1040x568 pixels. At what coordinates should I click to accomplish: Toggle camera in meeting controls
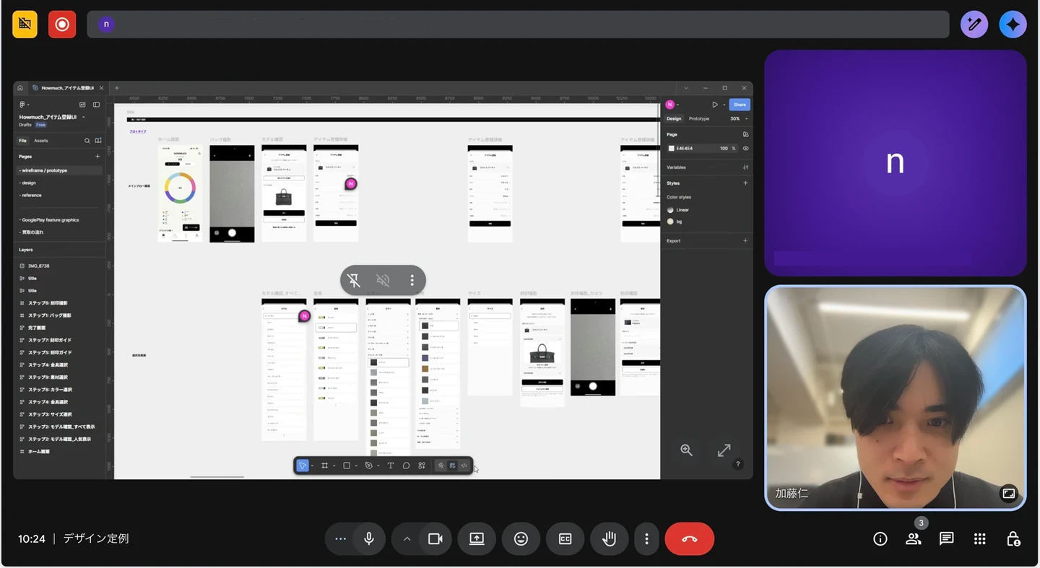click(435, 539)
